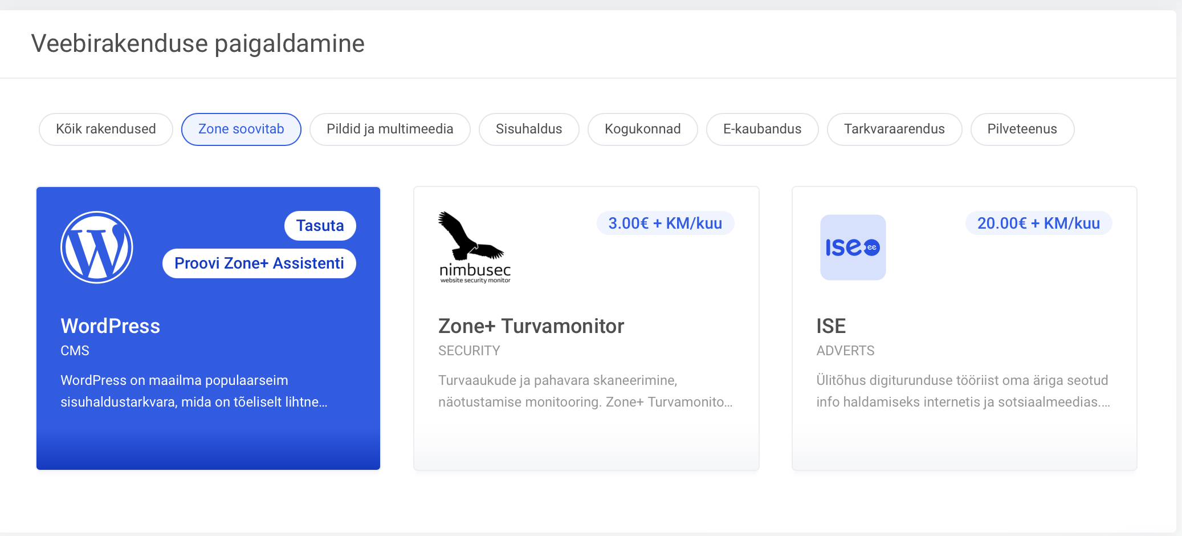The image size is (1182, 536).
Task: Click the Turvamonitor description text
Action: [585, 391]
